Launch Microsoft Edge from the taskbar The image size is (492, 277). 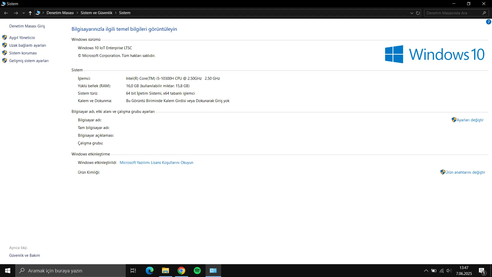click(150, 271)
